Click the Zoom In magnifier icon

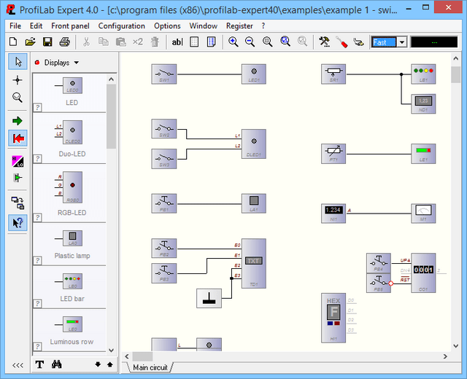click(x=233, y=42)
